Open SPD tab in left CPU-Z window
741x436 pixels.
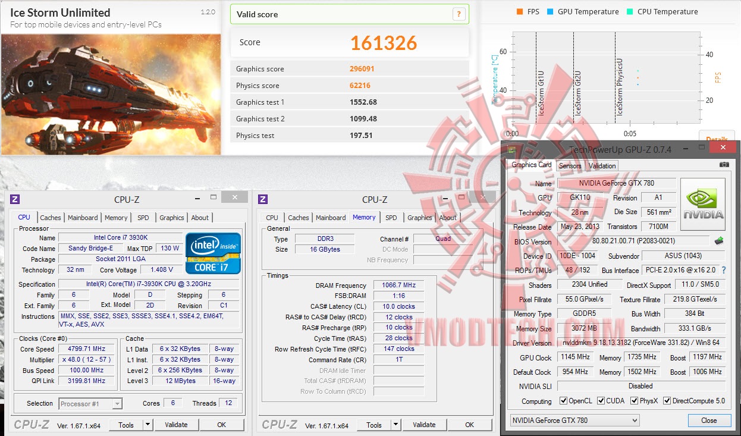click(x=143, y=218)
